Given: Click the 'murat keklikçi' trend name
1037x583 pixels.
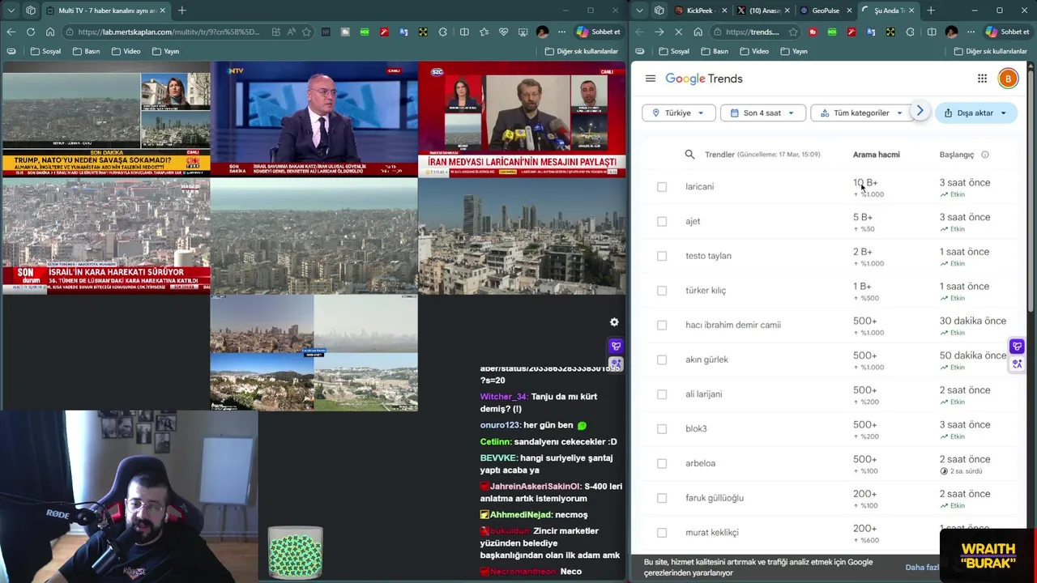Looking at the screenshot, I should 712,532.
